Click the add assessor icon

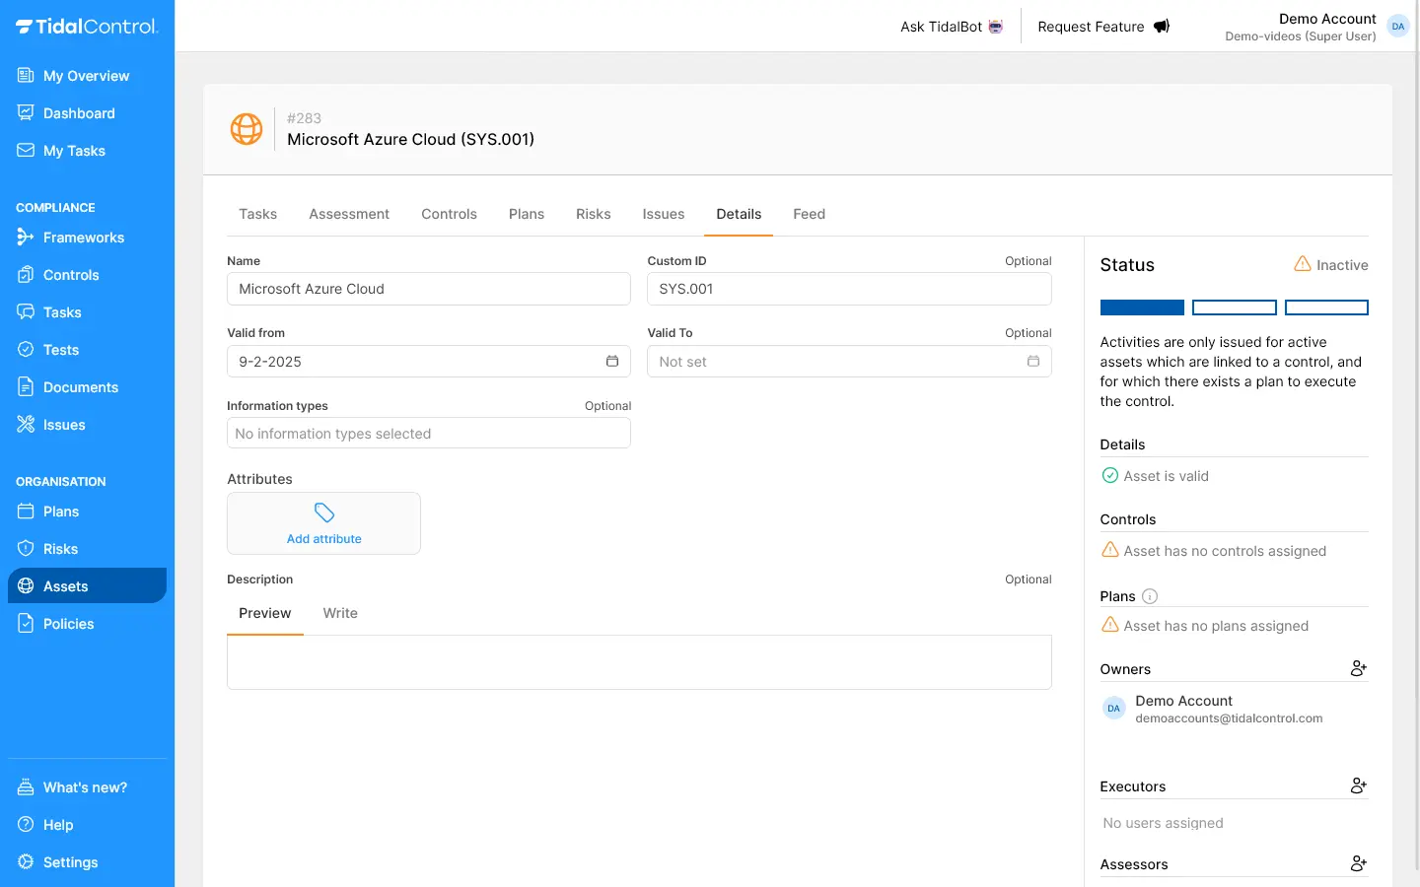[1358, 863]
